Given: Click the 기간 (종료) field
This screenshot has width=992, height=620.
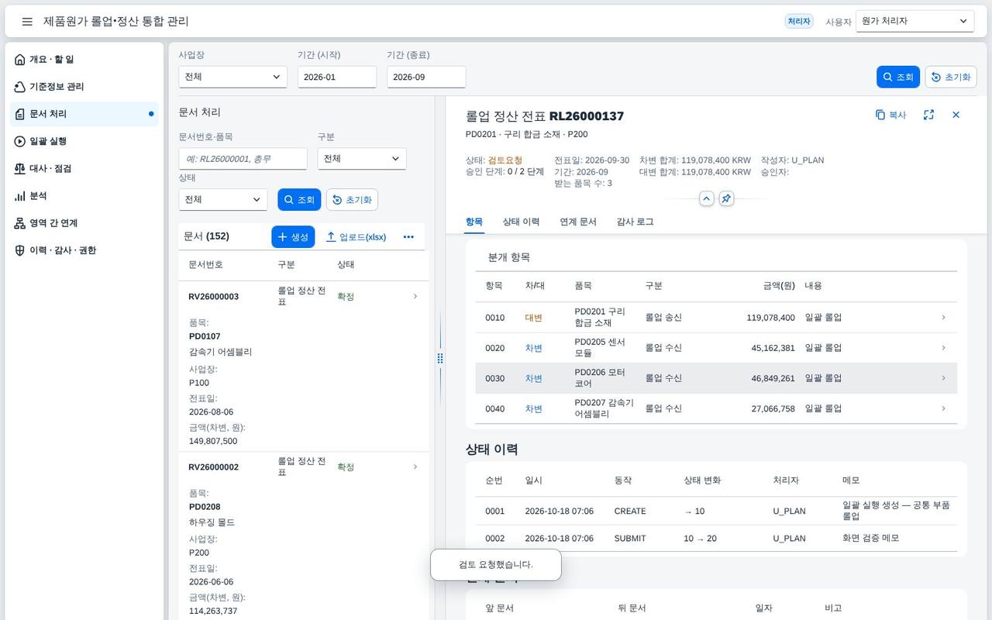Looking at the screenshot, I should click(x=426, y=77).
